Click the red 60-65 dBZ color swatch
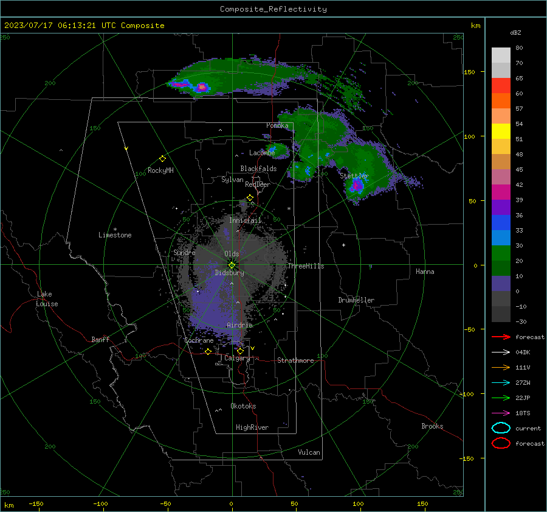The height and width of the screenshot is (512, 547). [x=501, y=86]
